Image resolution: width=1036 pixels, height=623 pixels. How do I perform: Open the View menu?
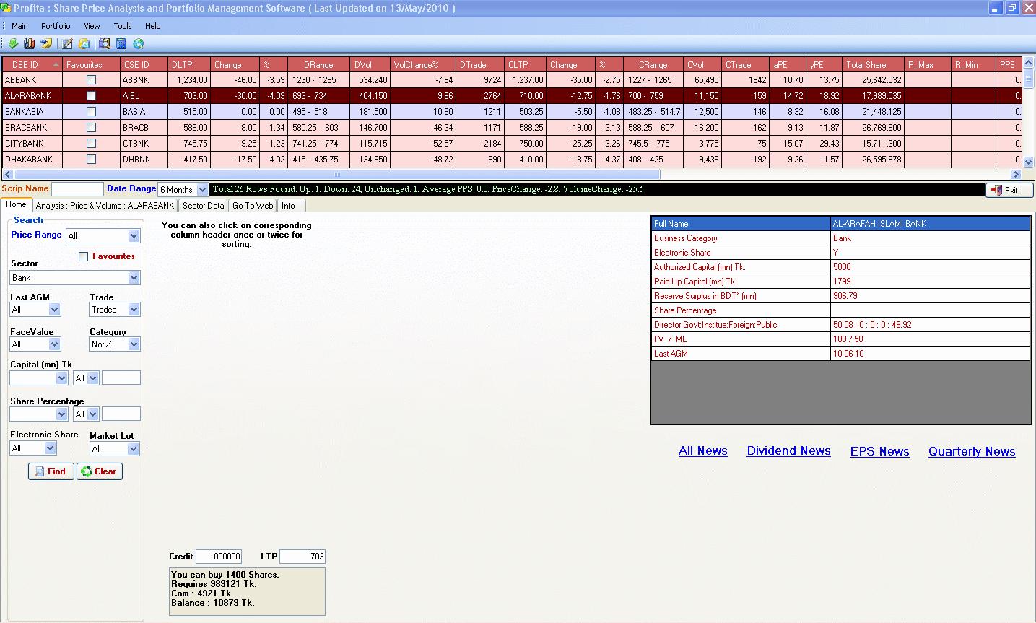point(92,26)
